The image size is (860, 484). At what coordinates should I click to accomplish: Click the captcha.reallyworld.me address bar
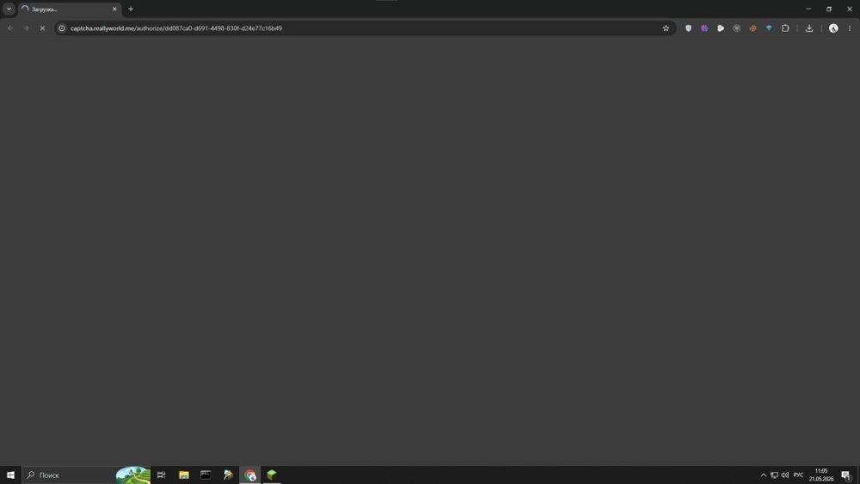[362, 28]
